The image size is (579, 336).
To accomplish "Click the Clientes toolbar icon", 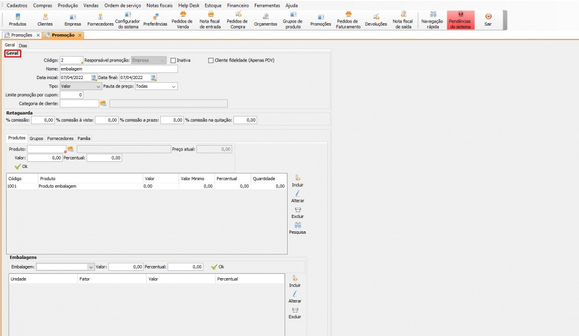I will click(44, 19).
